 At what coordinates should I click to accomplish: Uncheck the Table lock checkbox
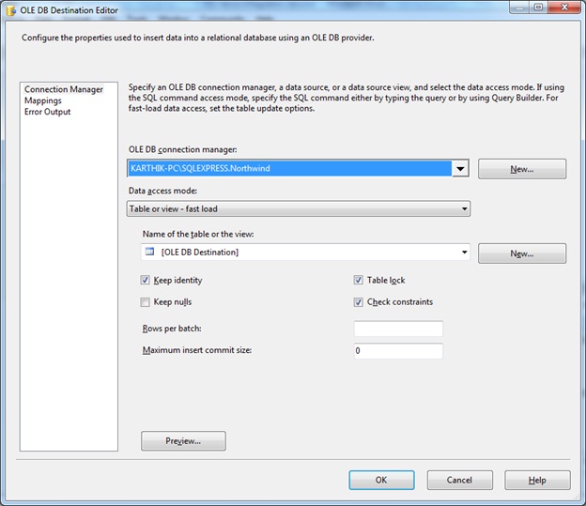point(358,280)
